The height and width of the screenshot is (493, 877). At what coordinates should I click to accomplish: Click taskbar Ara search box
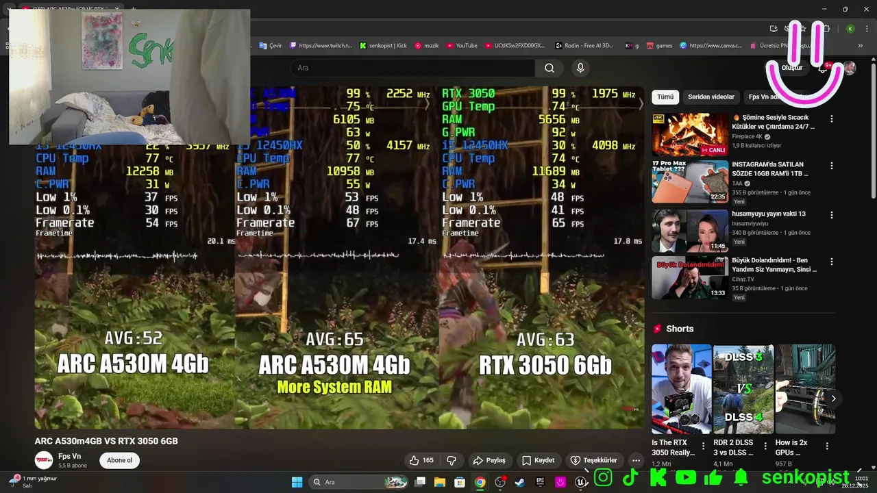pos(359,482)
